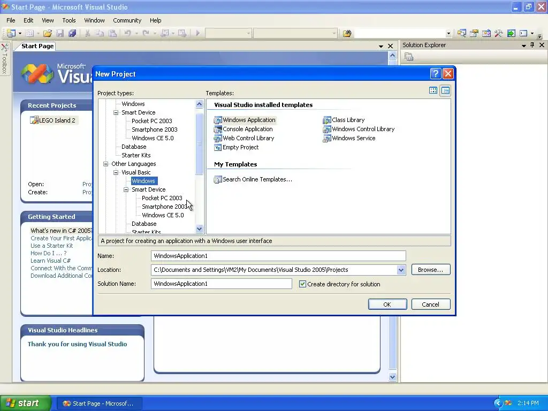Image resolution: width=548 pixels, height=411 pixels.
Task: Select the Console Application template
Action: coord(243,129)
